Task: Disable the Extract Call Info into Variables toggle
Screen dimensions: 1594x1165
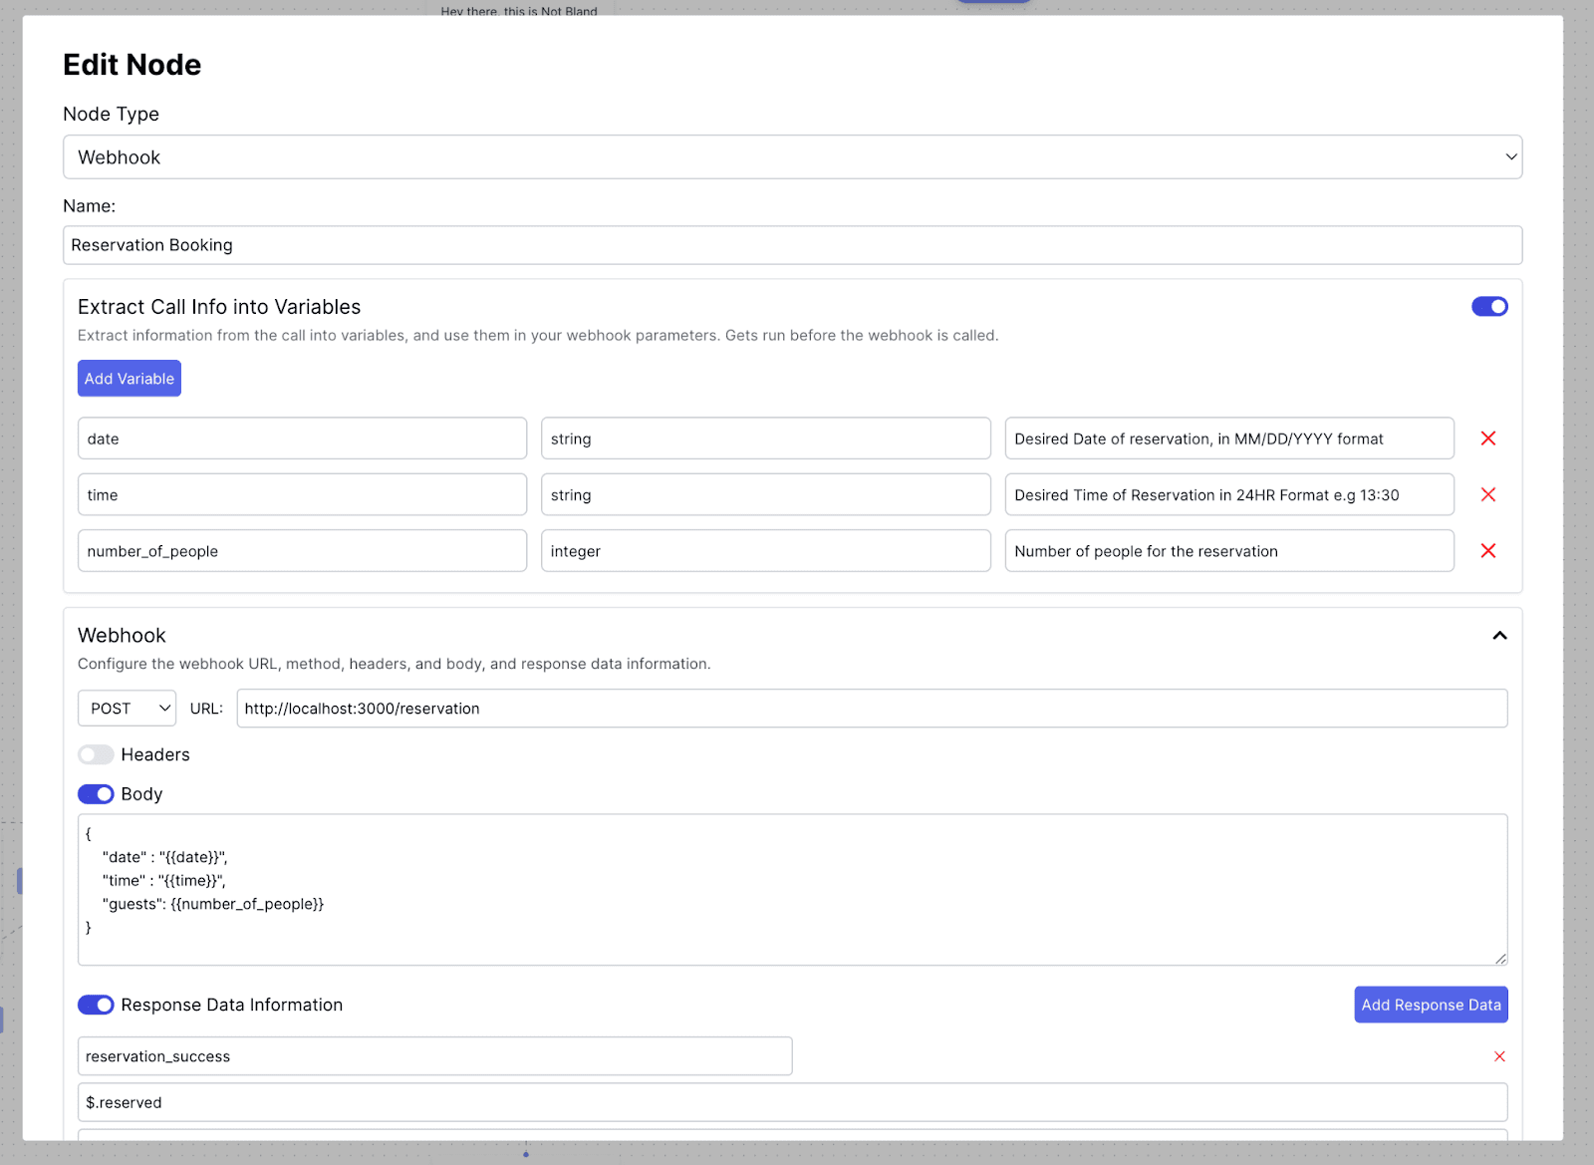Action: coord(1489,306)
